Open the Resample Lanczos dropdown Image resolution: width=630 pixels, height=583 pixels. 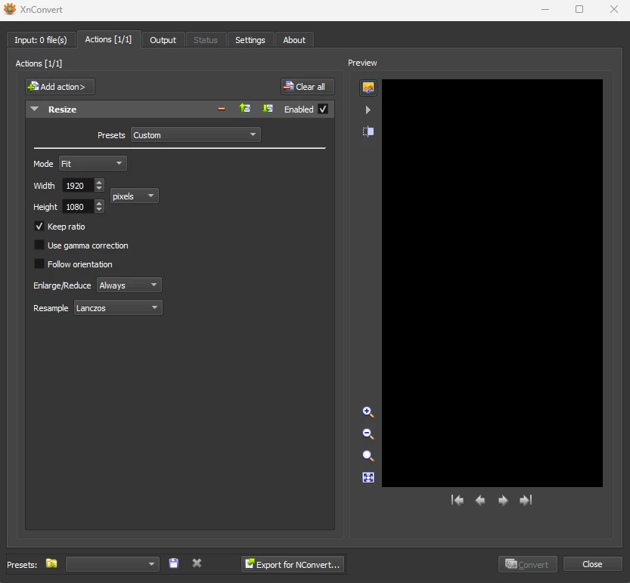pyautogui.click(x=118, y=308)
